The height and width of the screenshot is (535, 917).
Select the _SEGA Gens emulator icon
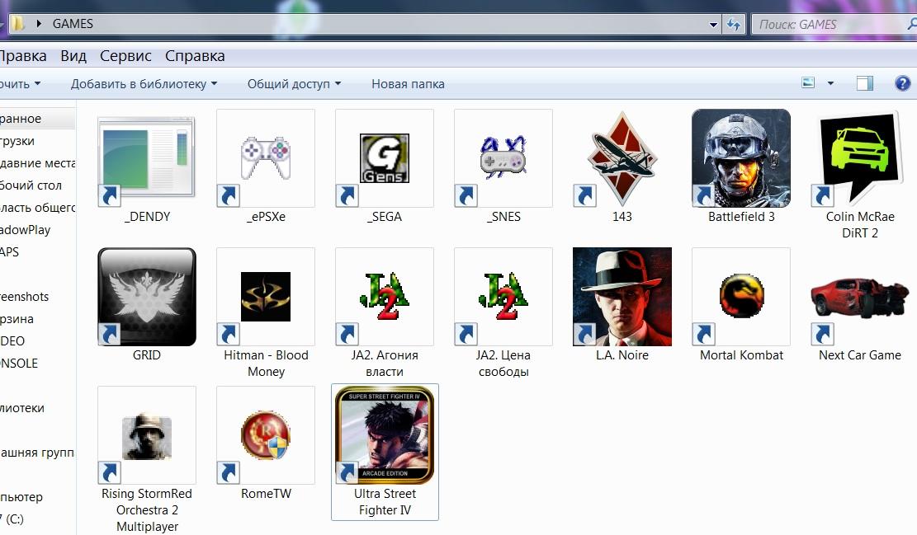385,158
